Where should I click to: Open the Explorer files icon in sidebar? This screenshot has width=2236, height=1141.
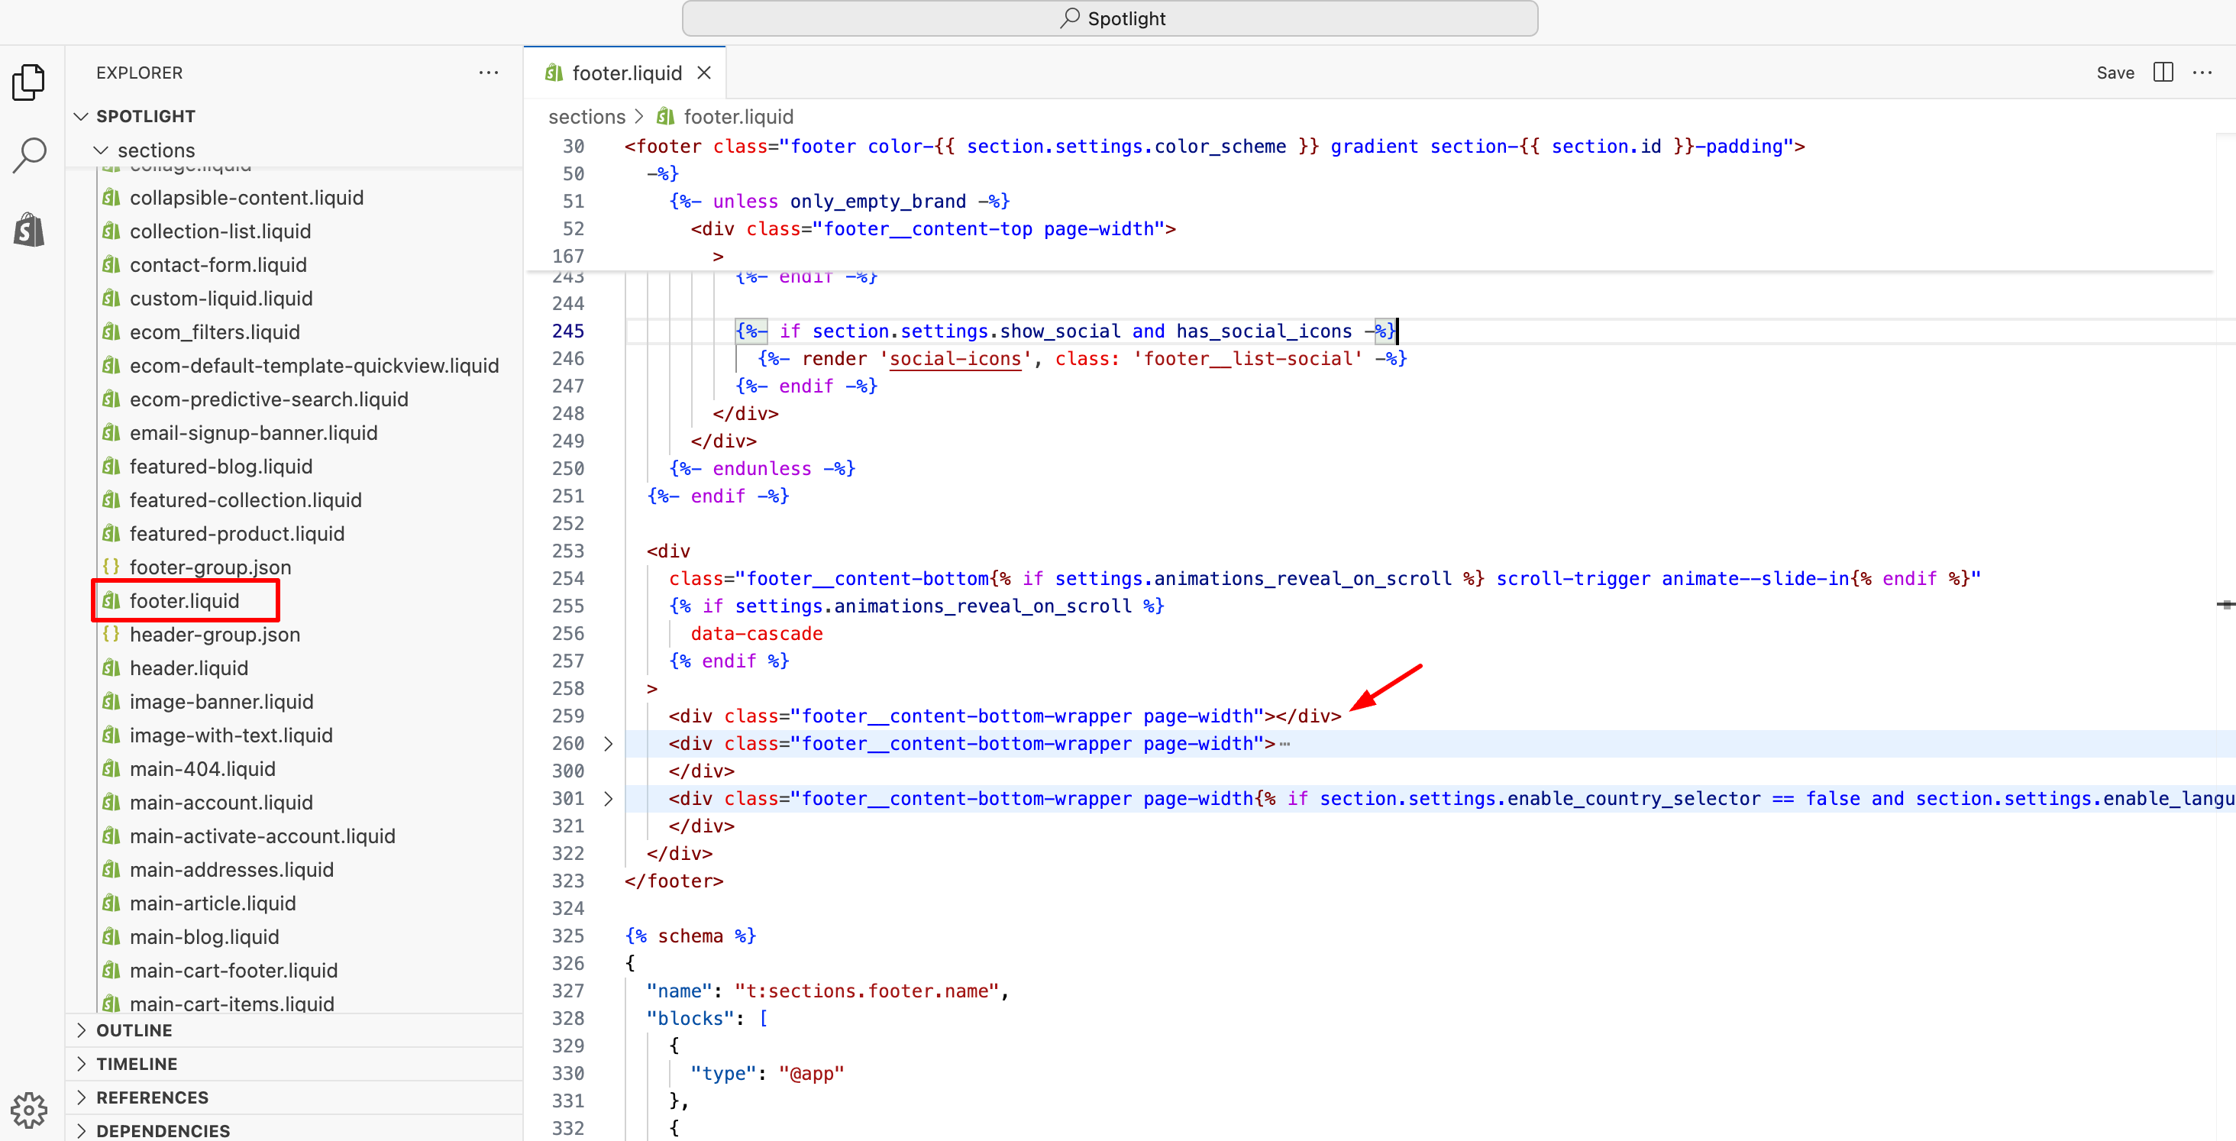click(29, 82)
